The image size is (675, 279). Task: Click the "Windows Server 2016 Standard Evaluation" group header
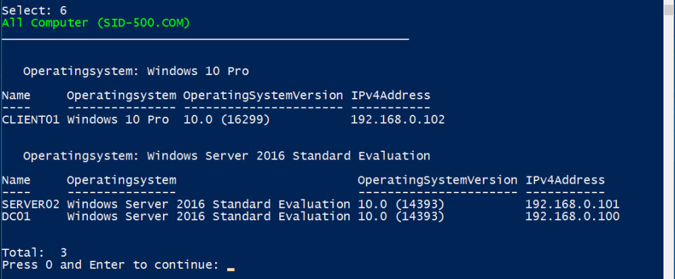[227, 156]
